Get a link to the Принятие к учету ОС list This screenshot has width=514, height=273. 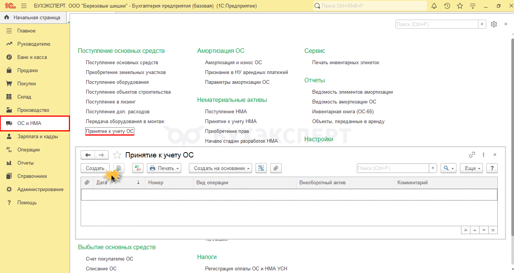[x=472, y=155]
